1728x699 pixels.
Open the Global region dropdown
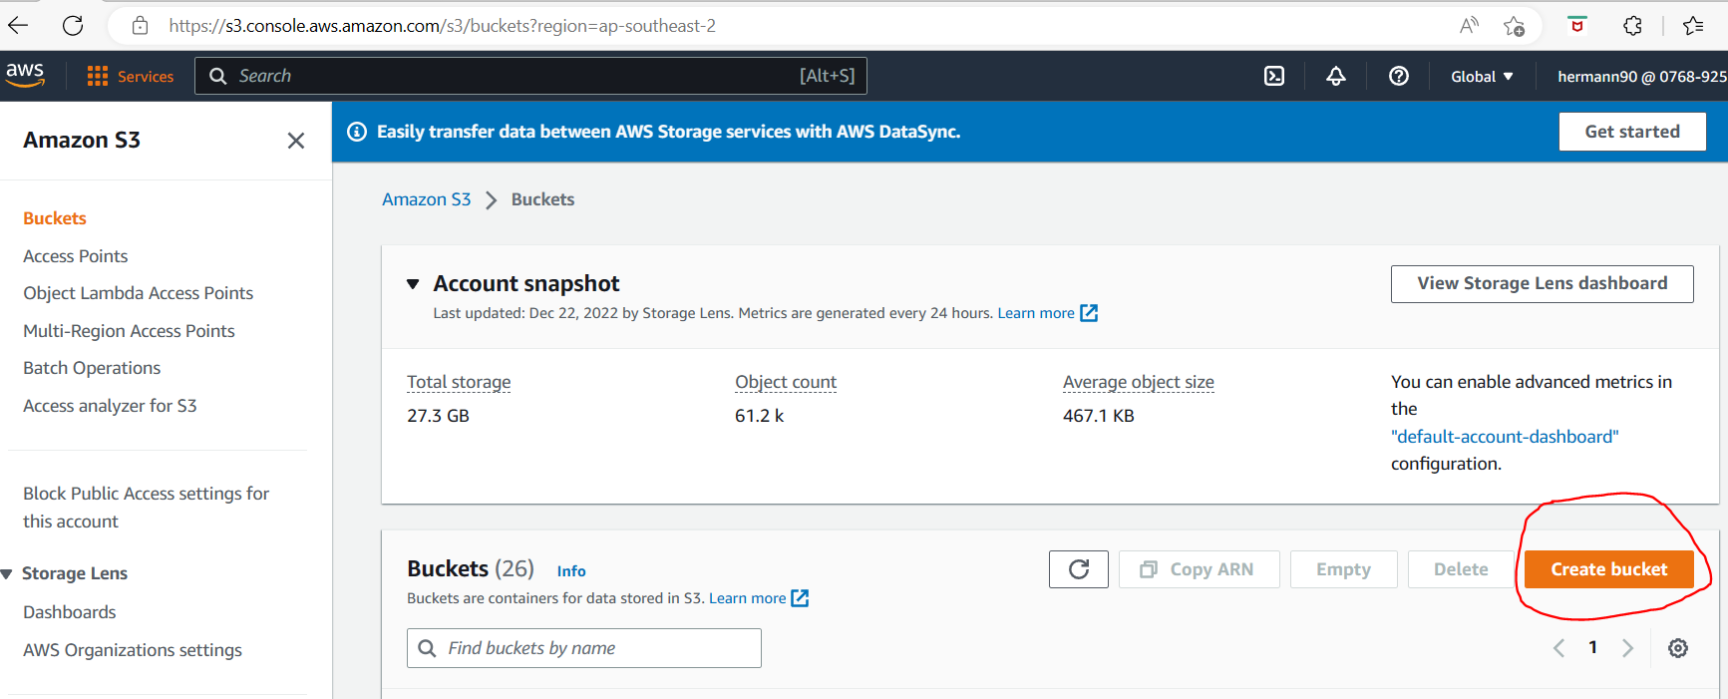tap(1482, 77)
